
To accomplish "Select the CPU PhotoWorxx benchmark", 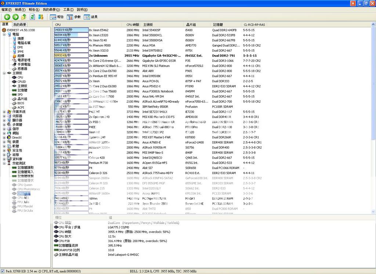I will 29,189.
